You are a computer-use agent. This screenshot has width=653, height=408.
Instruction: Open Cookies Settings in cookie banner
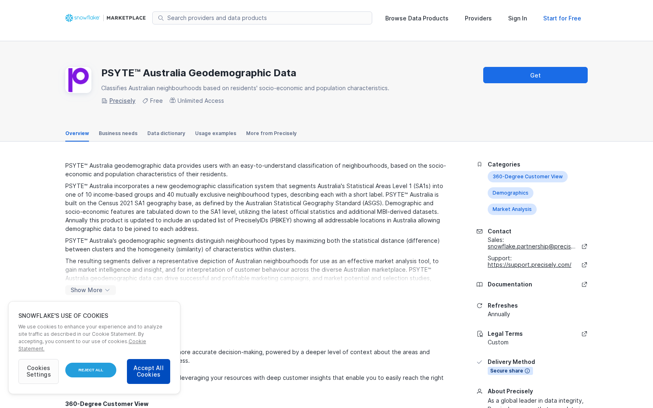click(x=38, y=371)
